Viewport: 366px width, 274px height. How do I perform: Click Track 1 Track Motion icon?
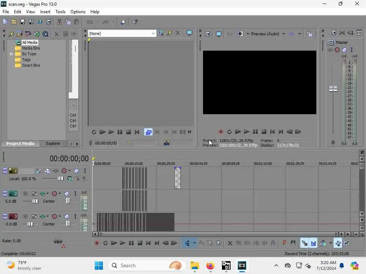[x=47, y=171]
